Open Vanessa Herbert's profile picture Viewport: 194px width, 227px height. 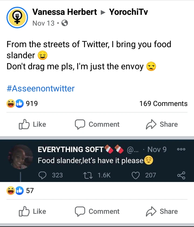pos(17,17)
